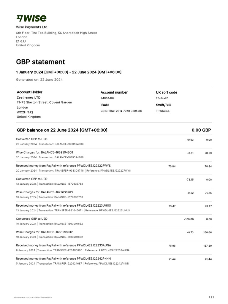Select the statement date range line

coord(69,72)
